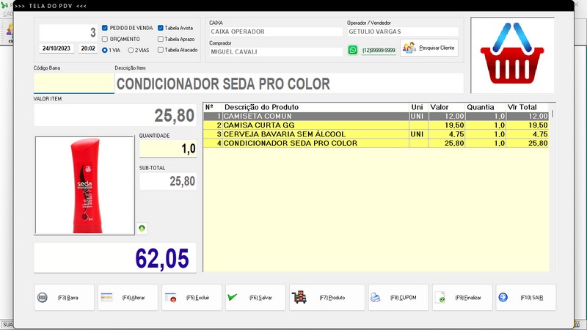Click the VALOR ITEM field showing 25,80
587x330 pixels.
tap(115, 115)
